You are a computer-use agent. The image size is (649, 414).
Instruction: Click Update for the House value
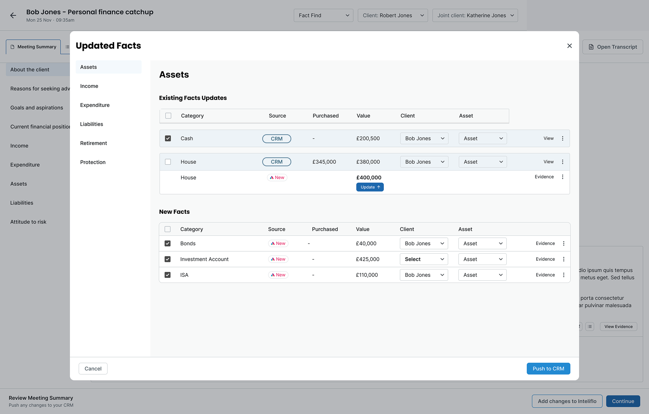point(370,187)
